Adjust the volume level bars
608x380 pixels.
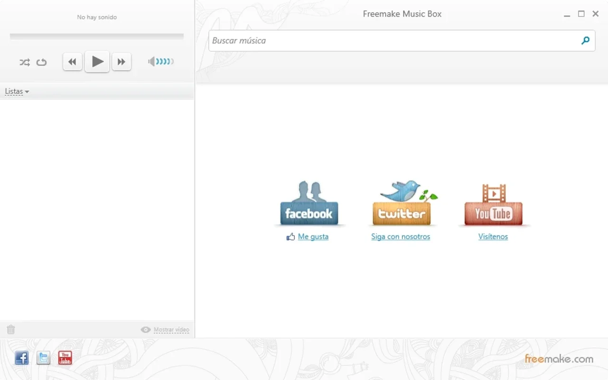pos(165,61)
